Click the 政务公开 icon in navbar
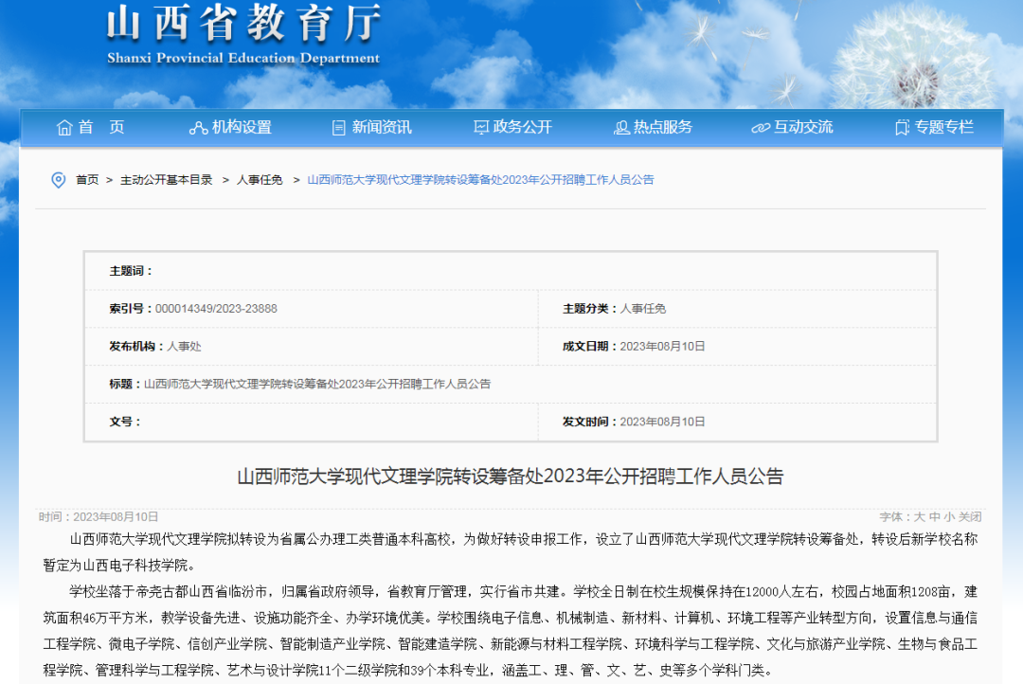This screenshot has height=684, width=1023. coord(480,128)
